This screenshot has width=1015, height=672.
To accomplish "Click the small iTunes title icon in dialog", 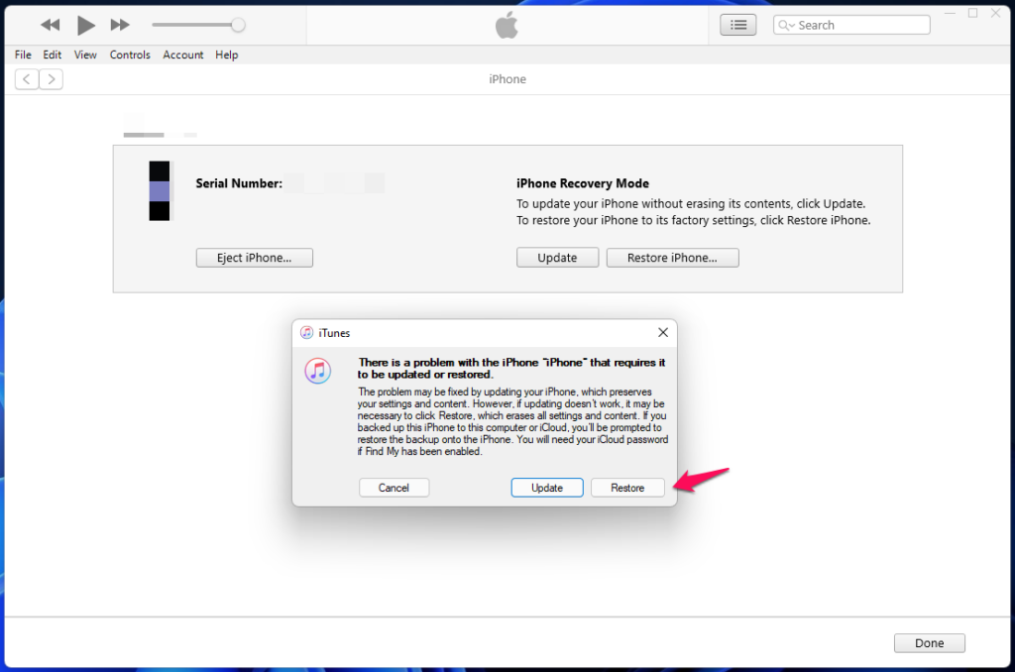I will 307,333.
